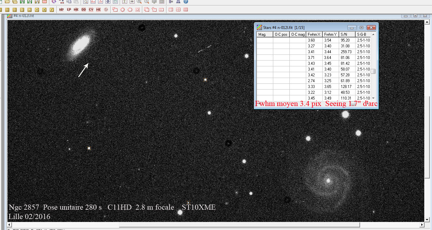Select the S/N value 95.20

(347, 40)
